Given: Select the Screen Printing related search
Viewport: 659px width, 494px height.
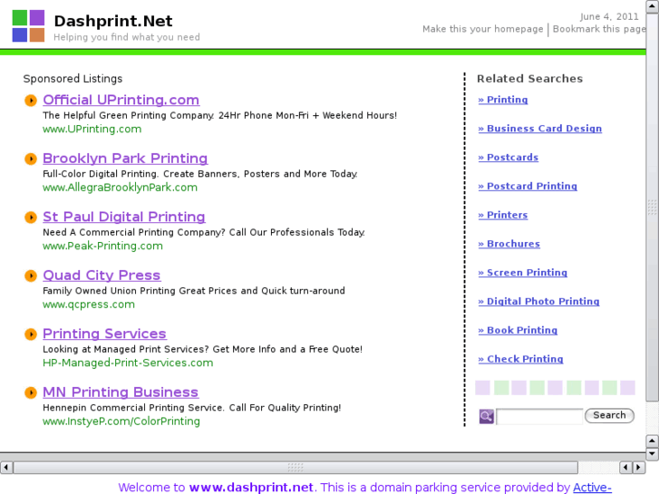Looking at the screenshot, I should (x=523, y=273).
